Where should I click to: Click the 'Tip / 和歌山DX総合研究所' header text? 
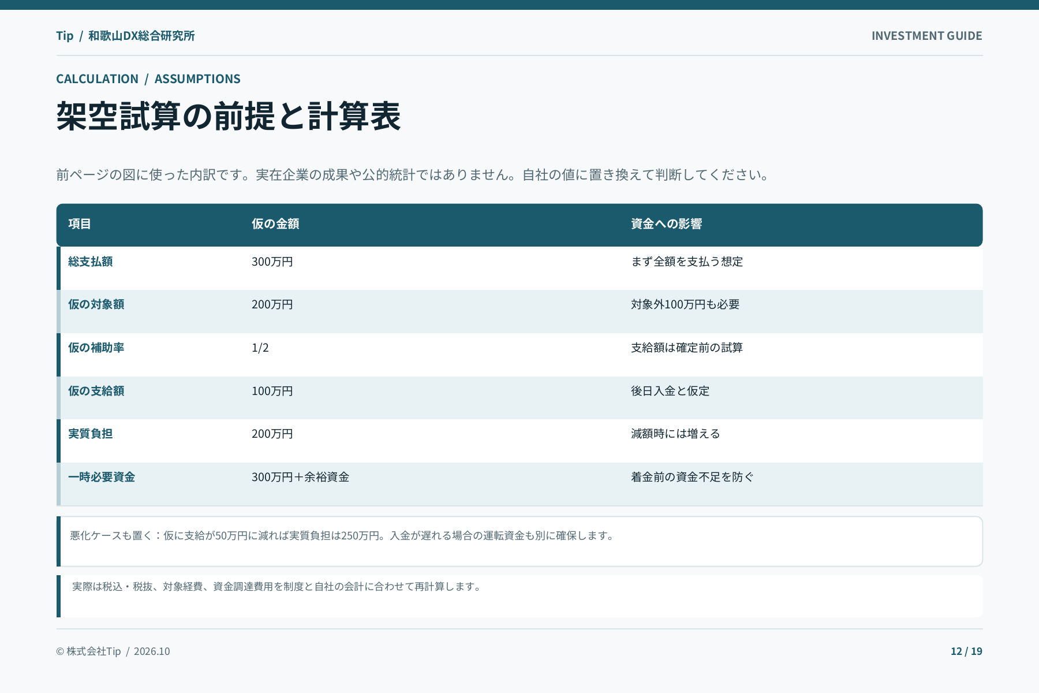[125, 36]
